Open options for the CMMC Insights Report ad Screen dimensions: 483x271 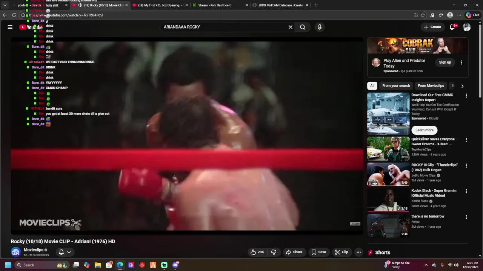coord(466,96)
